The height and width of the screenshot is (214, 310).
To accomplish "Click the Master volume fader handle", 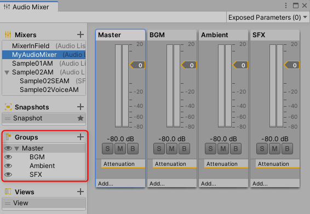I will point(137,65).
